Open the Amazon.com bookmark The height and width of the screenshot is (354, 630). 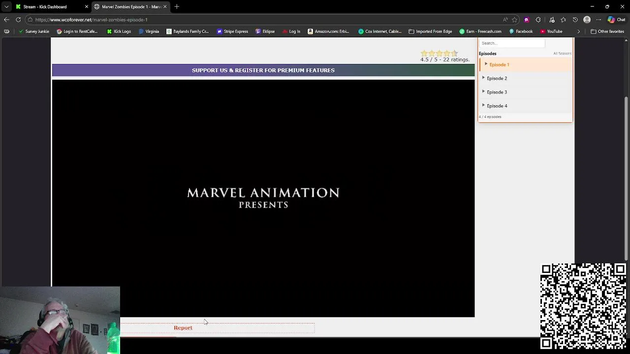click(328, 31)
